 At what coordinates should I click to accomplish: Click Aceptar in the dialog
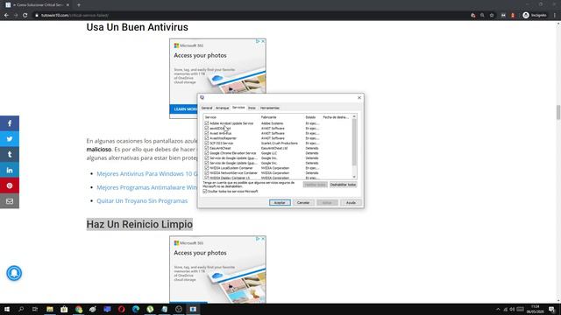280,202
